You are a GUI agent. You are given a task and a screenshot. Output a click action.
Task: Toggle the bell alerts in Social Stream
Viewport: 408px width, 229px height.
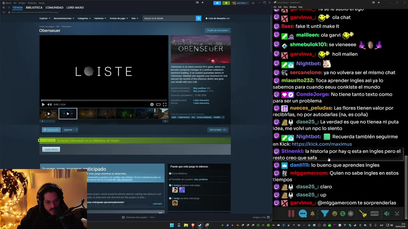coord(312,214)
